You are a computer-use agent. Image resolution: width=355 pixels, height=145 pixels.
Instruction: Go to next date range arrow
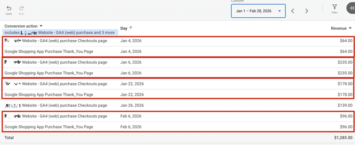click(x=307, y=11)
